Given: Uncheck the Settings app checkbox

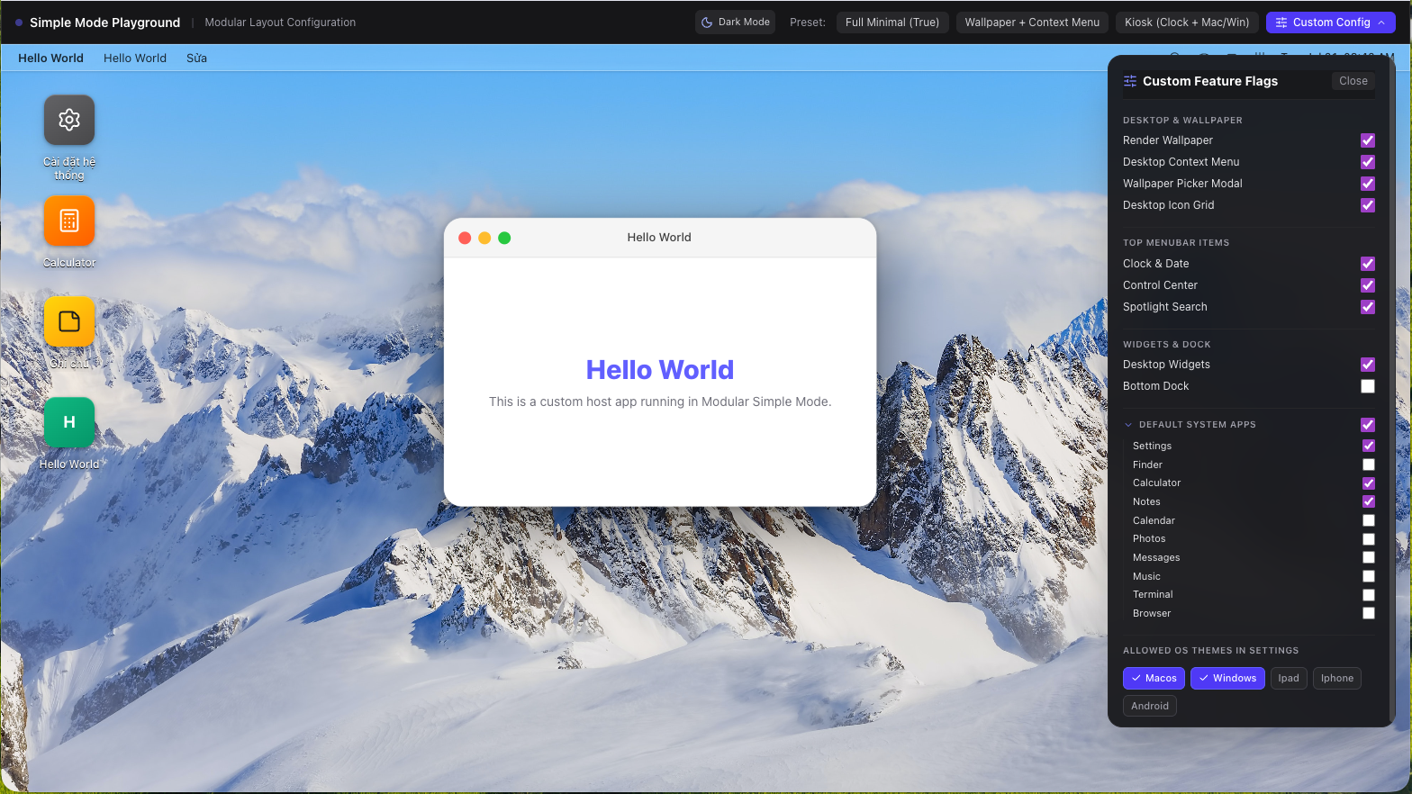Looking at the screenshot, I should (1369, 446).
